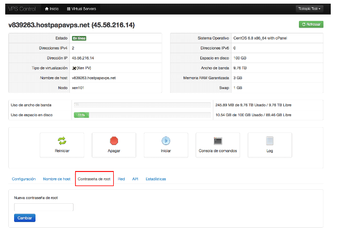
Task: Click the Uso de espacio en disco label
Action: [x=31, y=115]
